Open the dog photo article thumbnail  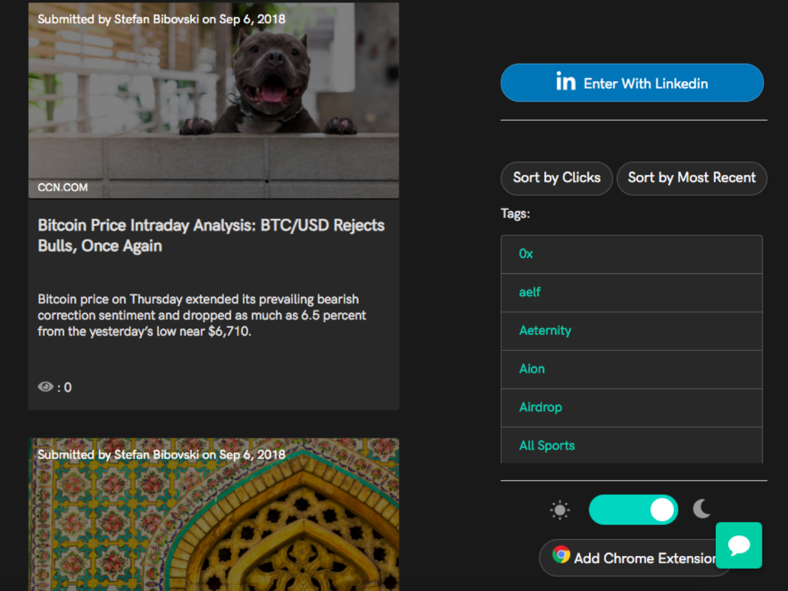(x=214, y=100)
